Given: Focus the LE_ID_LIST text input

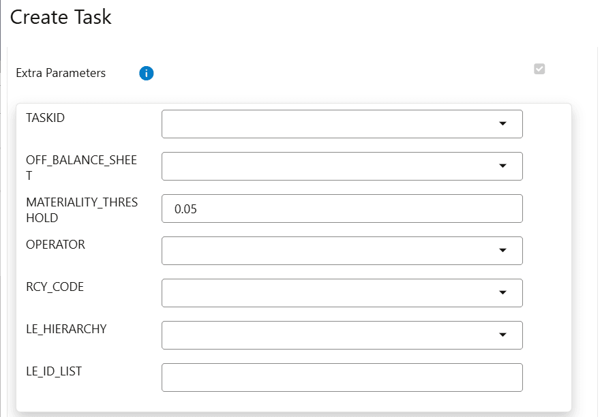Looking at the screenshot, I should pos(342,377).
